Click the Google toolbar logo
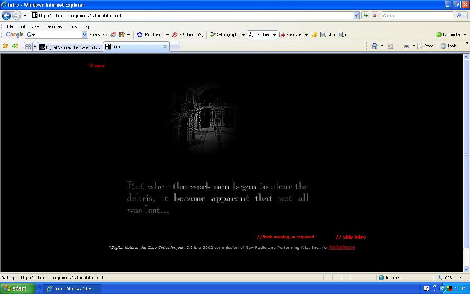 point(15,35)
